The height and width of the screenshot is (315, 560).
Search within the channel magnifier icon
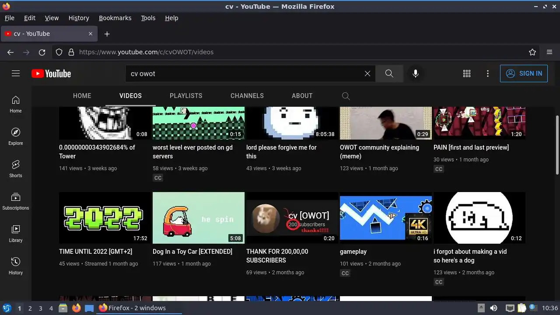click(x=346, y=96)
